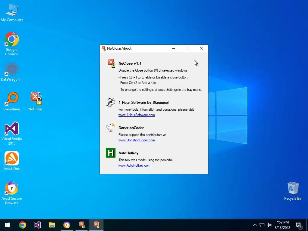Image resolution: width=308 pixels, height=231 pixels.
Task: Visit the www.1HourSoftware.com link
Action: pos(137,115)
